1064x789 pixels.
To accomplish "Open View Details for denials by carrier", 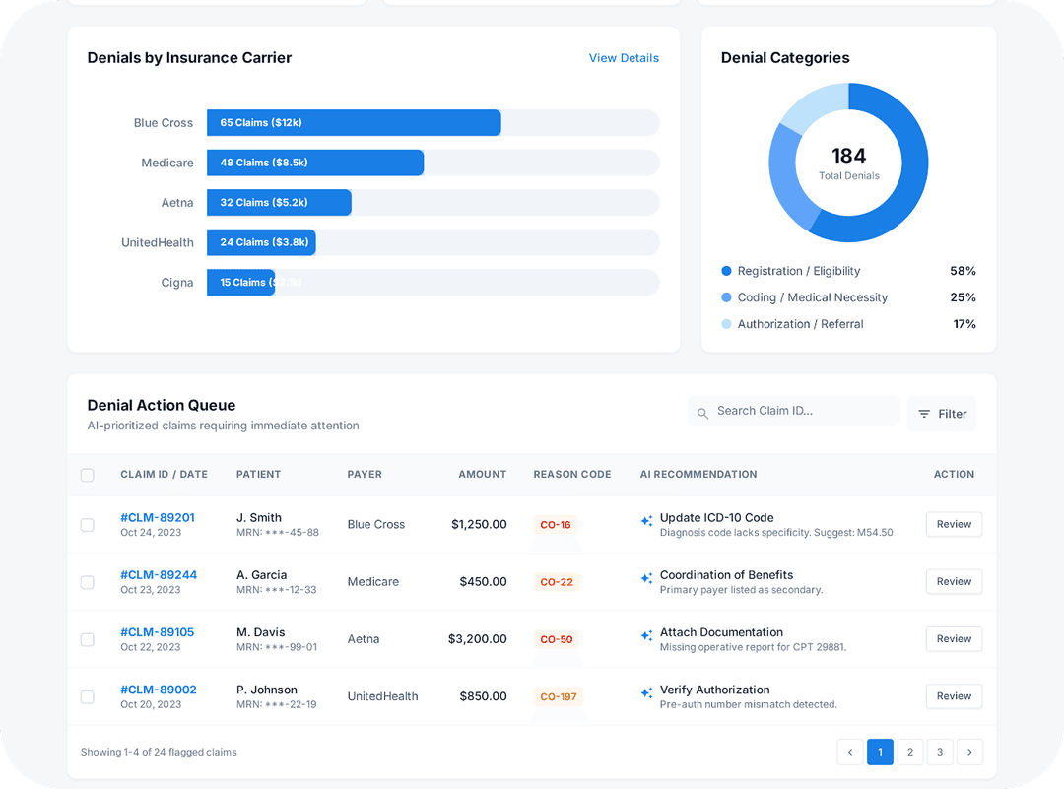I will pyautogui.click(x=624, y=58).
